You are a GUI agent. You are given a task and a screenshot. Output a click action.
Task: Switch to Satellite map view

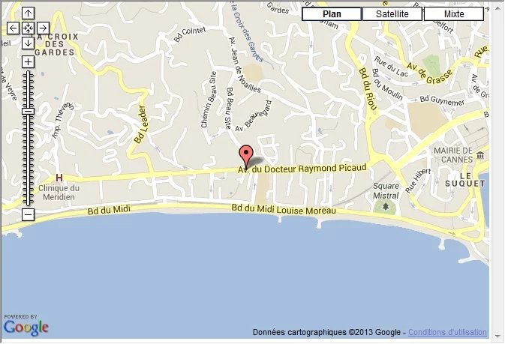click(x=392, y=14)
